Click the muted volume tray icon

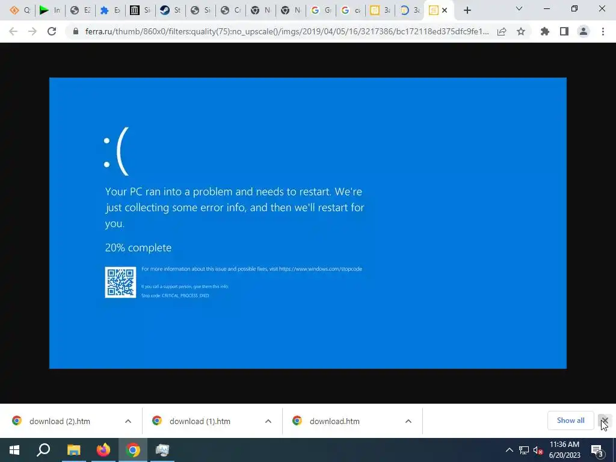[538, 450]
